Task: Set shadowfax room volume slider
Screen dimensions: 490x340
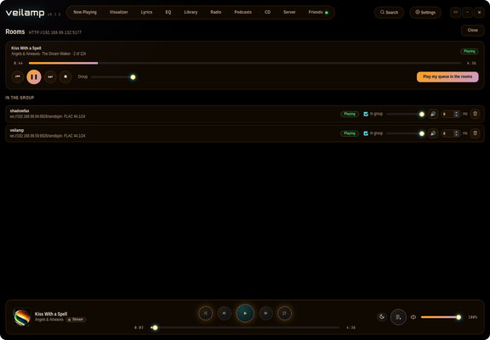Action: [405, 114]
